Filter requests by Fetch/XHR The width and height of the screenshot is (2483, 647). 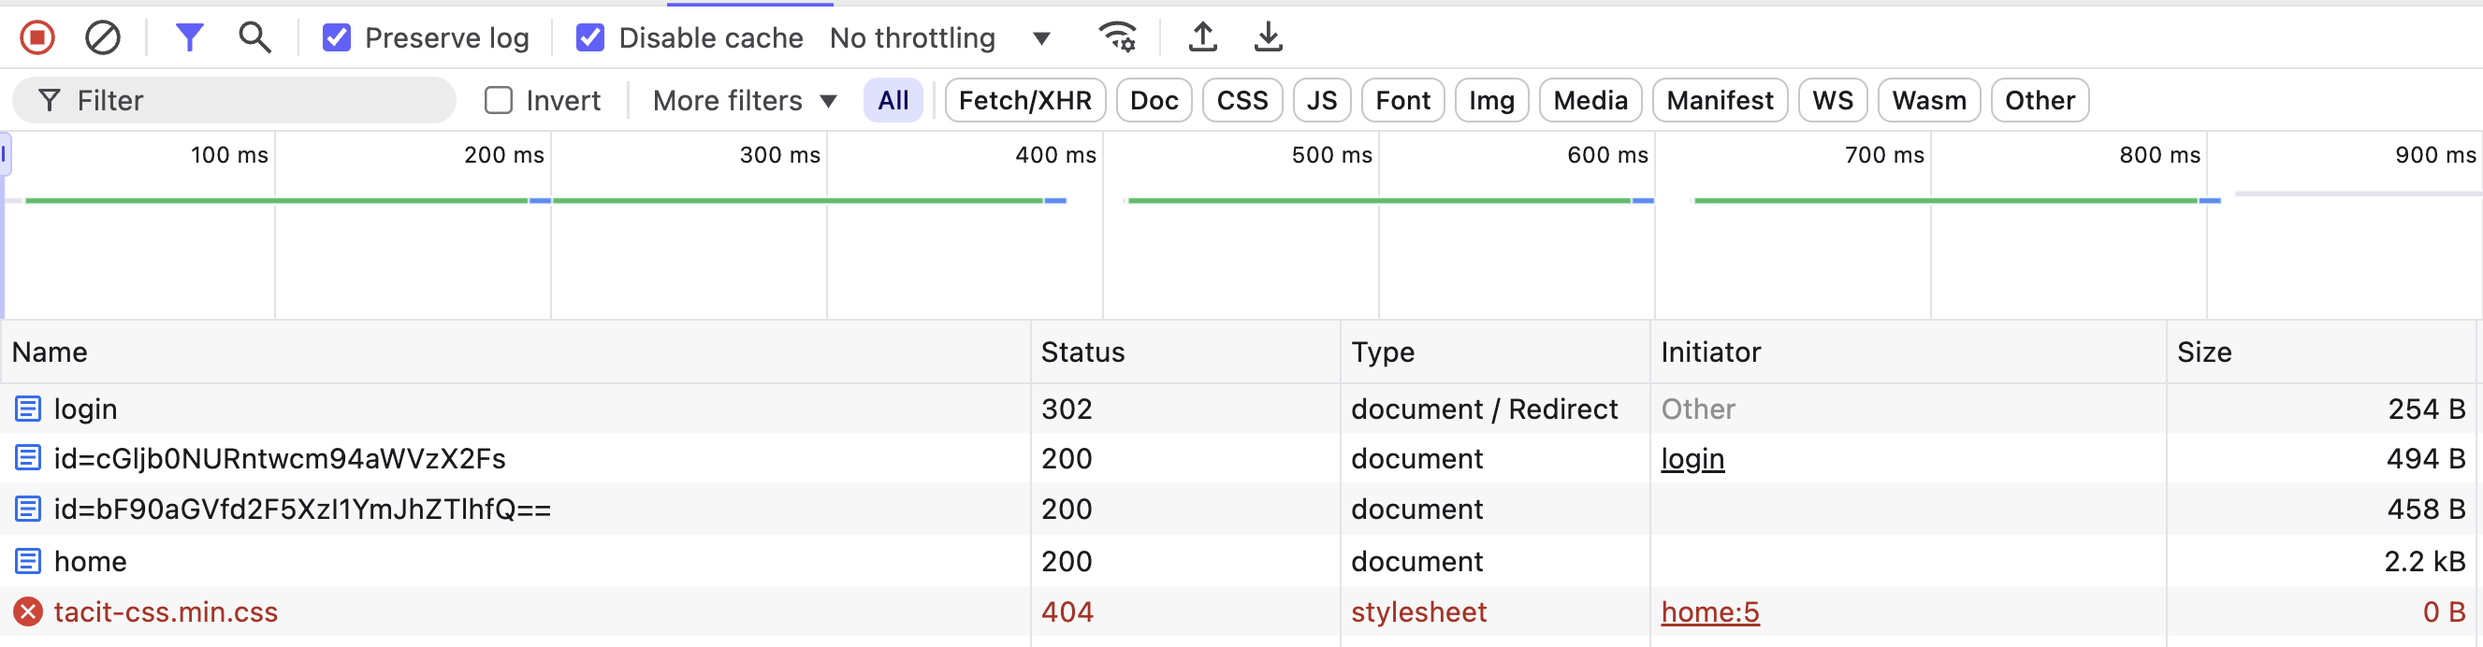click(x=1024, y=100)
